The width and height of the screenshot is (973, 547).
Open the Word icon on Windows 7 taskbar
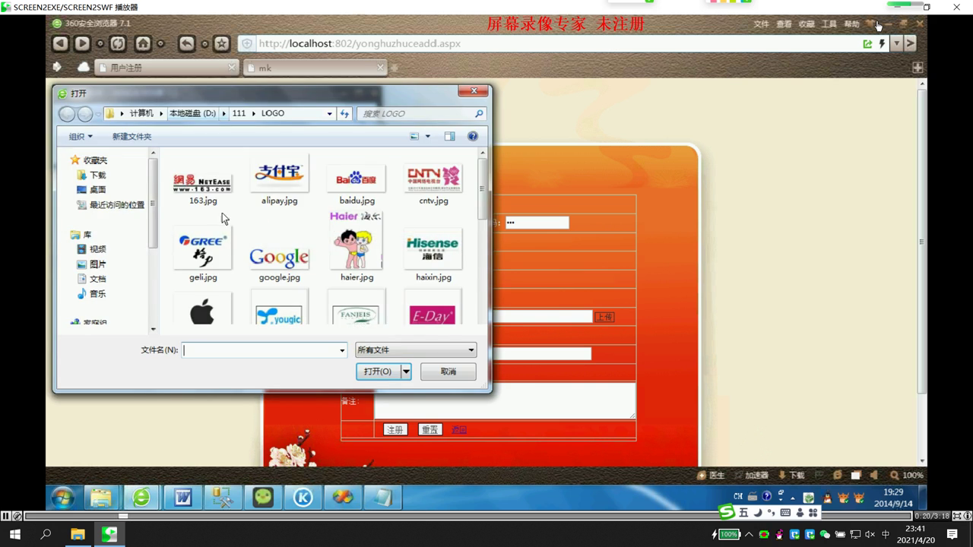(183, 498)
